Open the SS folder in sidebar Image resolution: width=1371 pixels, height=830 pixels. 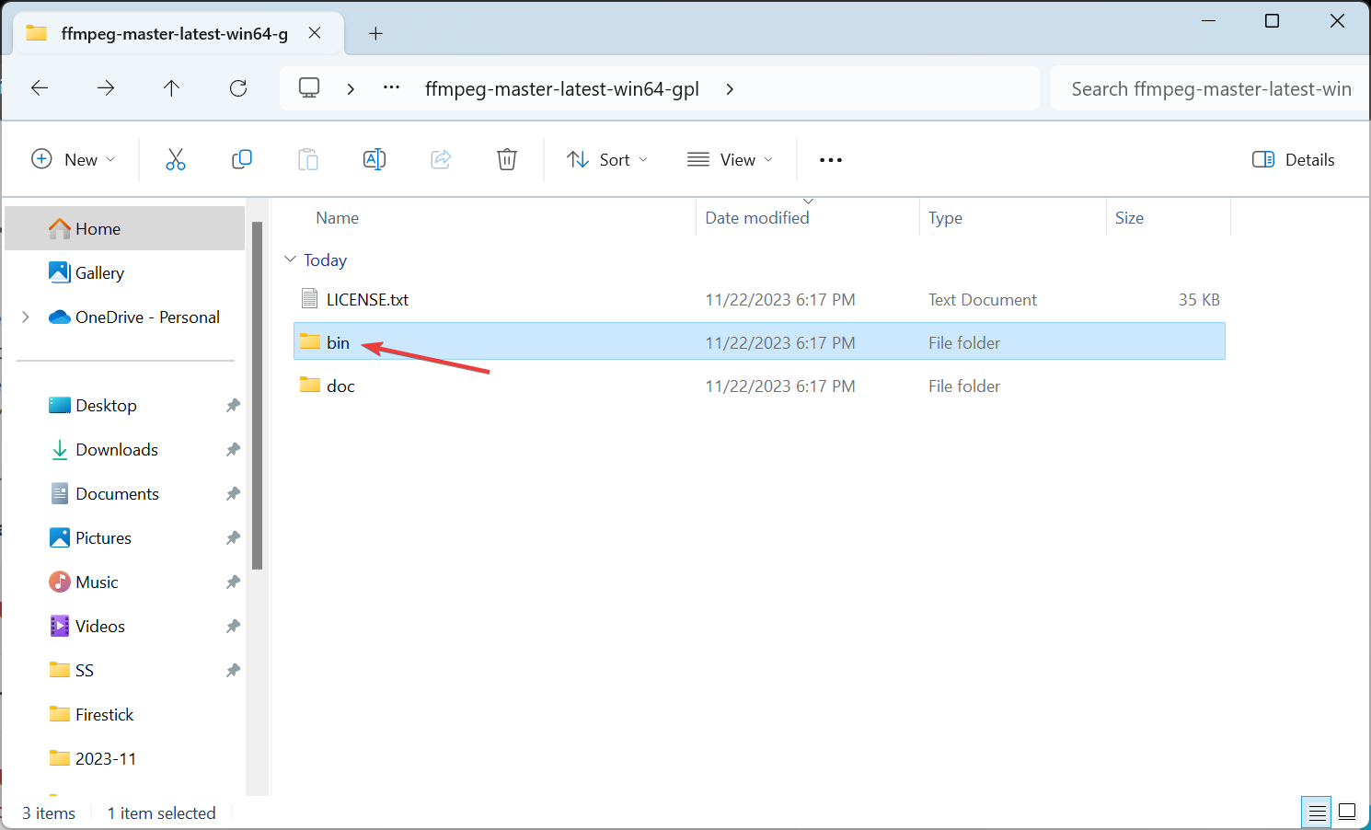click(84, 671)
